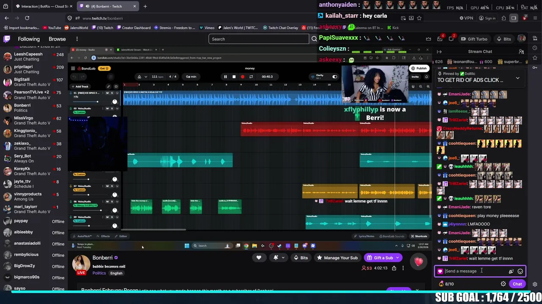Click the BandLab logo

coord(86,68)
